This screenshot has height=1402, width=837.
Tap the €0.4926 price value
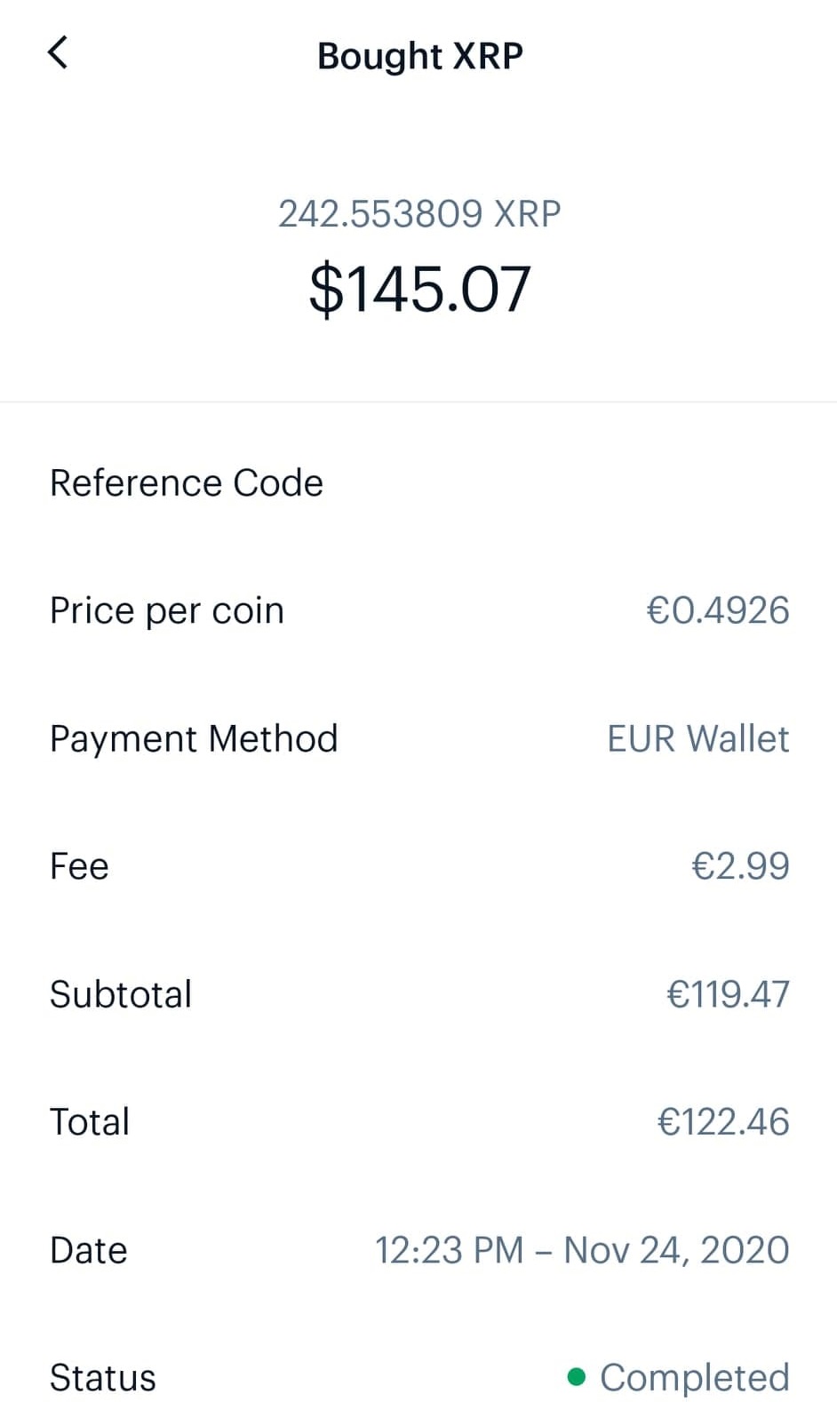click(717, 611)
